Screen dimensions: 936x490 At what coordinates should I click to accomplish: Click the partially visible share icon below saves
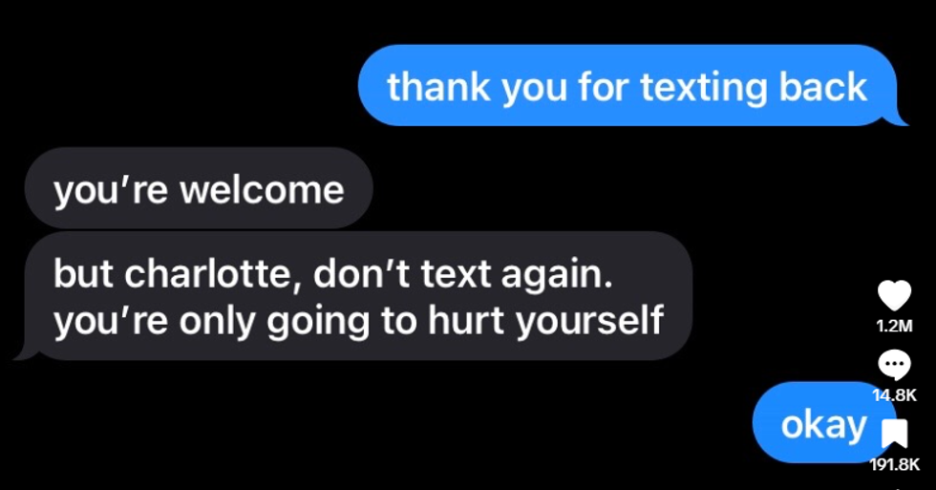[x=895, y=488]
